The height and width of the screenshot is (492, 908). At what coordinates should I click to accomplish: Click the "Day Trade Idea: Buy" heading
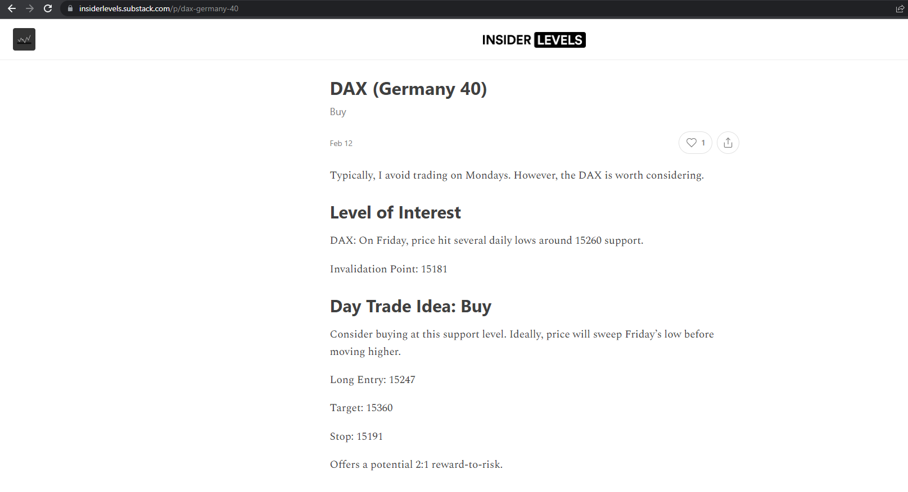coord(410,307)
